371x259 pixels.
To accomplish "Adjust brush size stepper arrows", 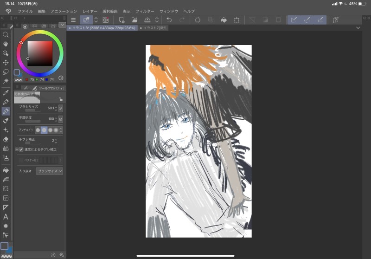I will (x=56, y=108).
